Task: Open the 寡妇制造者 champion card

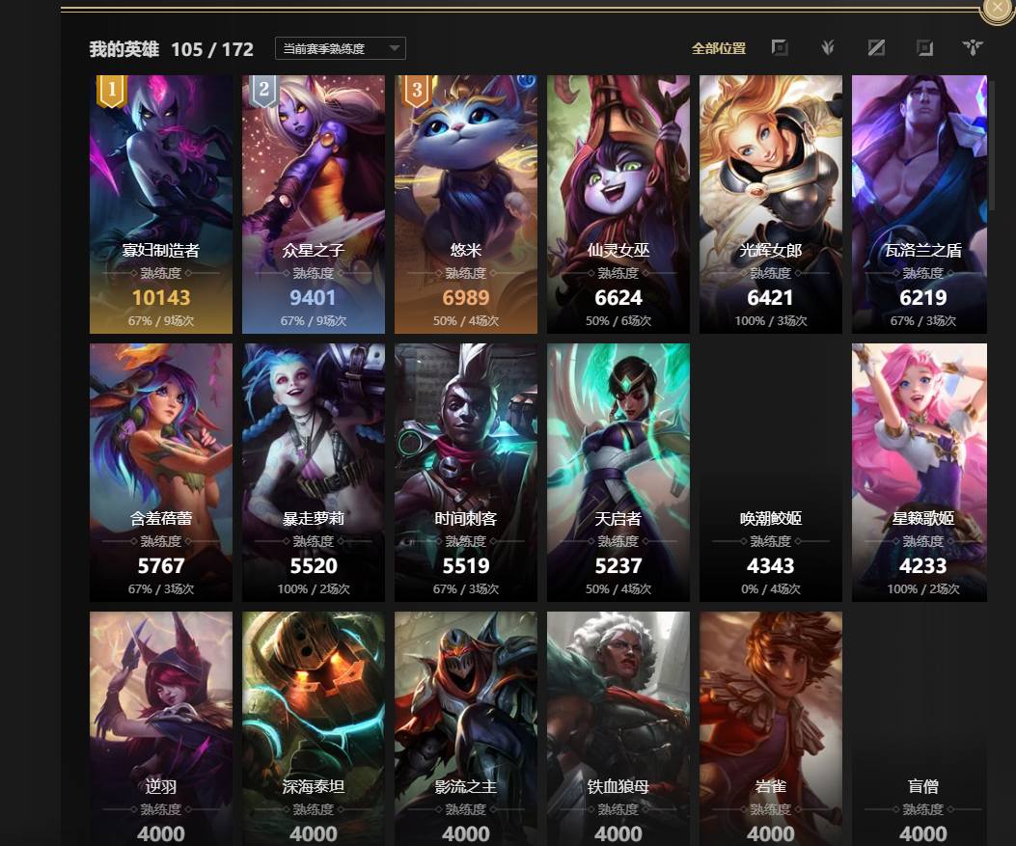Action: [x=161, y=205]
